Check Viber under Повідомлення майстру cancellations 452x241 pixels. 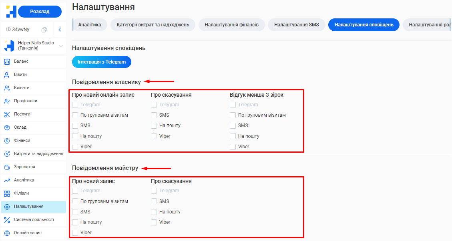pyautogui.click(x=154, y=222)
